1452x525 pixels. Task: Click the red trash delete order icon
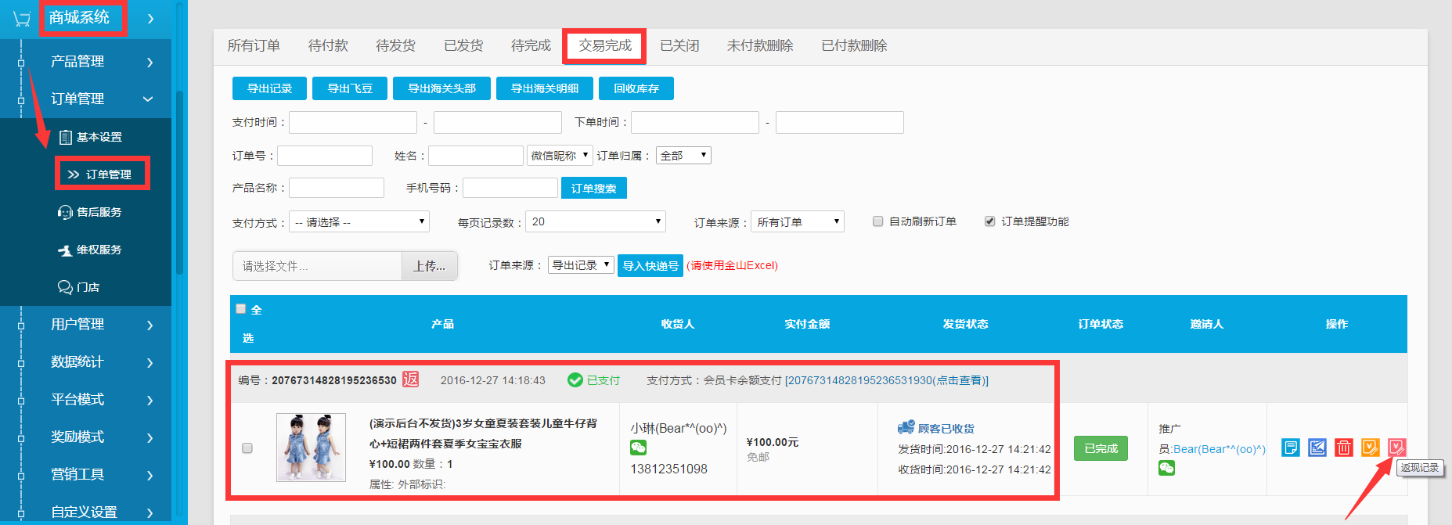(1344, 448)
